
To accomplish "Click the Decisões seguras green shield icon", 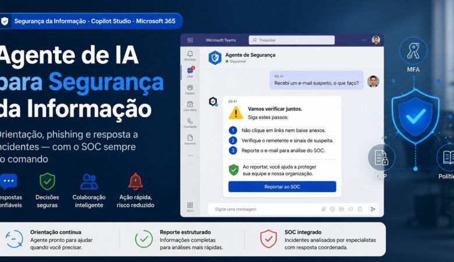I will pyautogui.click(x=47, y=182).
